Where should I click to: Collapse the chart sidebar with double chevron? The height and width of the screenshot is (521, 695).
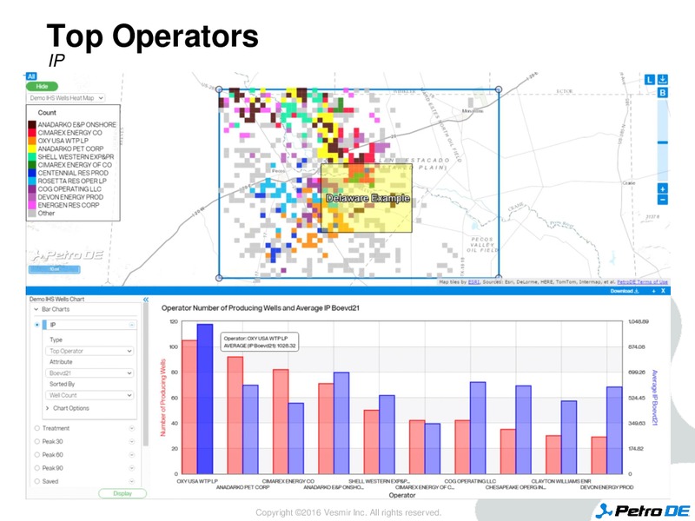146,300
